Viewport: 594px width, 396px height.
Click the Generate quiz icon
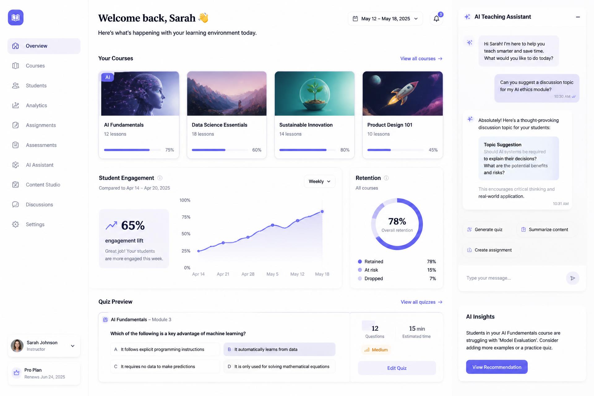tap(469, 230)
